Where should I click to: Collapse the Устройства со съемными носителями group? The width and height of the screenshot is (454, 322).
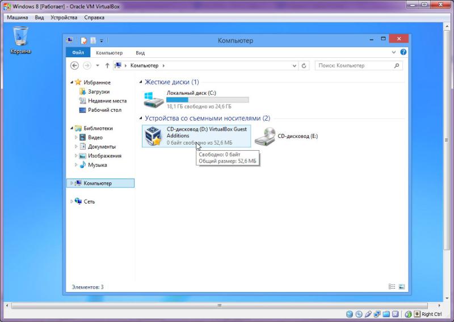point(141,118)
